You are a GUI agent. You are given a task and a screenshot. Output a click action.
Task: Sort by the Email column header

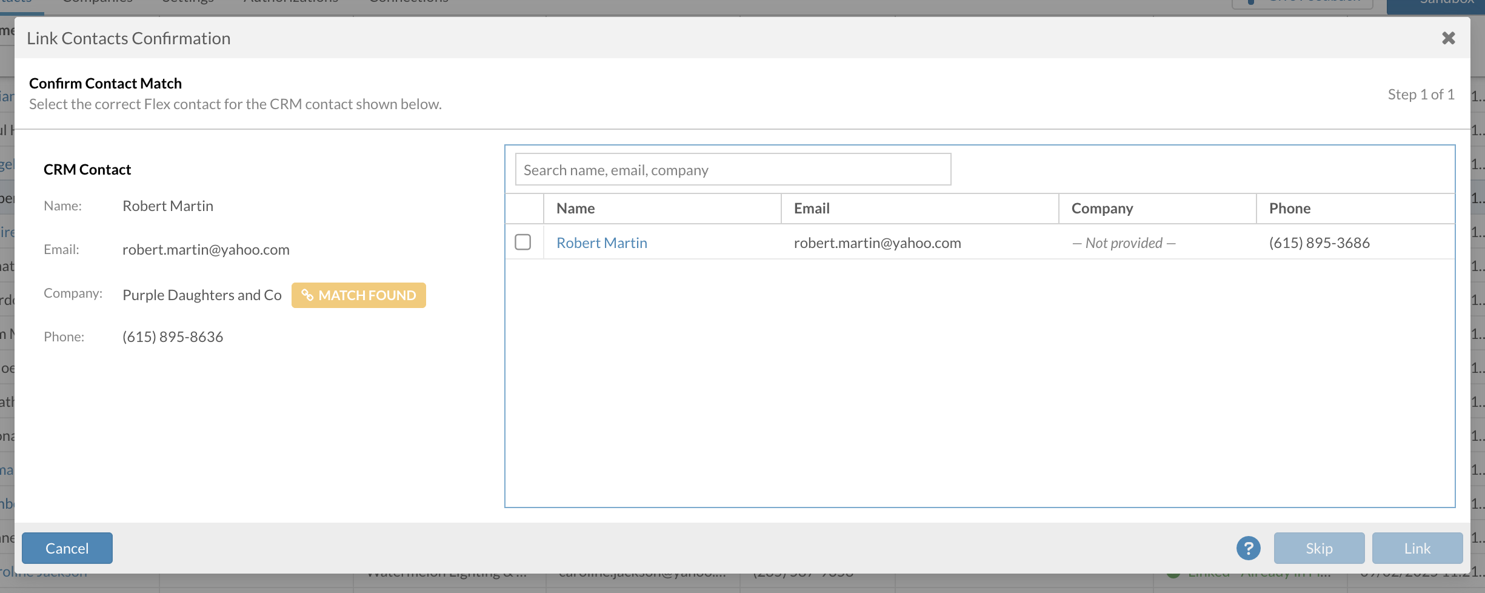pyautogui.click(x=812, y=209)
